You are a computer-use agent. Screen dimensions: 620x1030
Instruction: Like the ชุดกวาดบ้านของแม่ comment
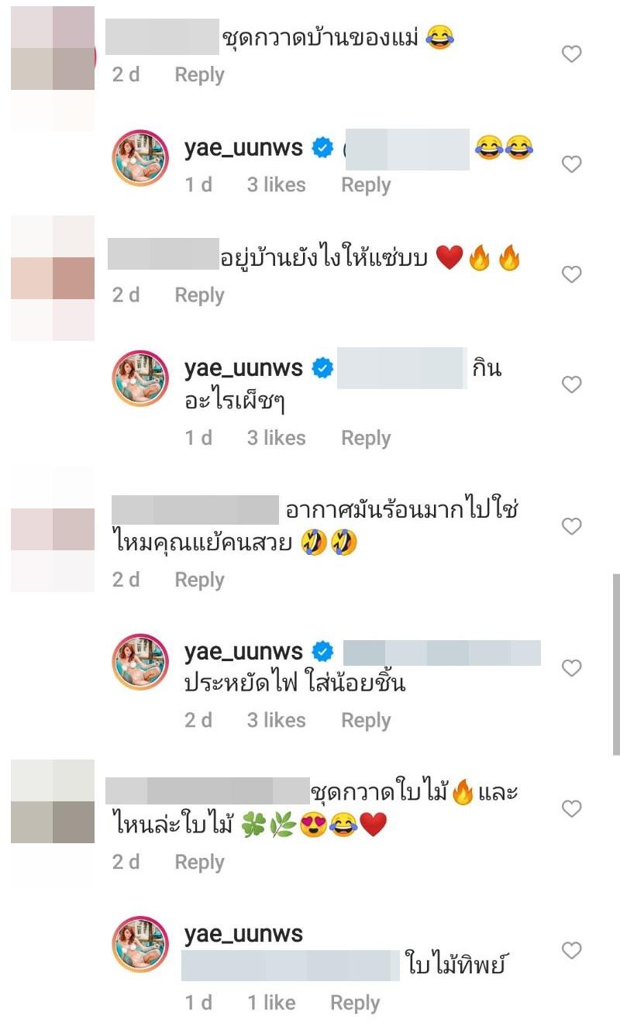tap(571, 54)
